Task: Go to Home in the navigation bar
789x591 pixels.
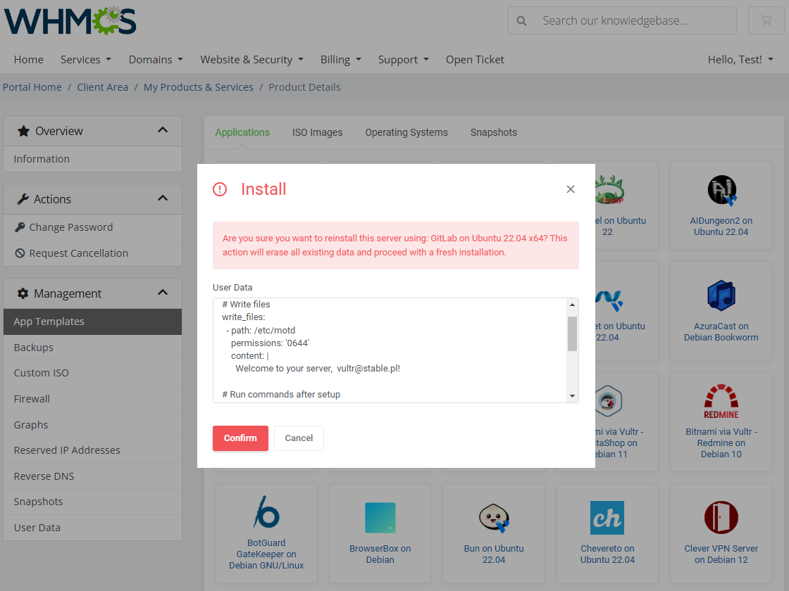Action: pyautogui.click(x=29, y=60)
